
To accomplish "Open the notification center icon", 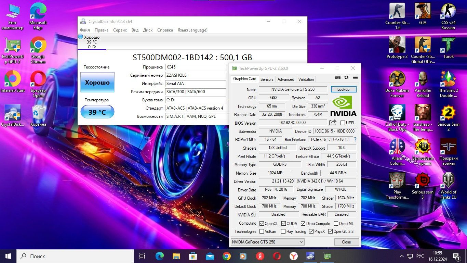I will click(456, 256).
